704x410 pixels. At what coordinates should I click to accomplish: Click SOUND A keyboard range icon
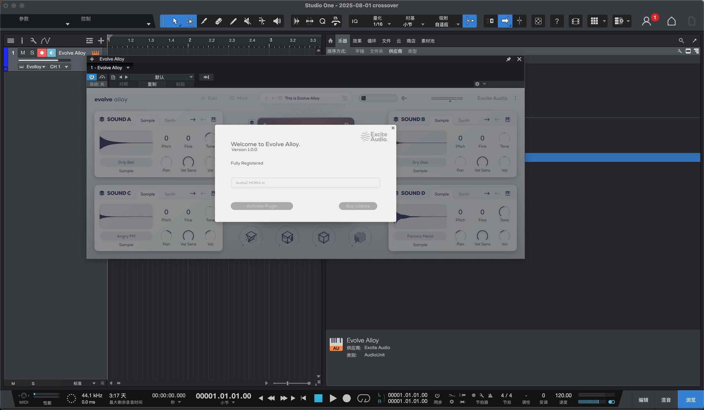213,119
